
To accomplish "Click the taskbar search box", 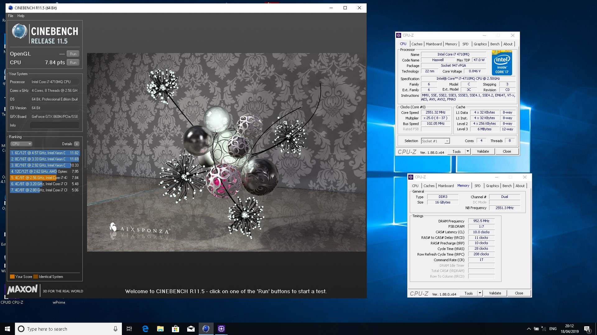I will 68,329.
